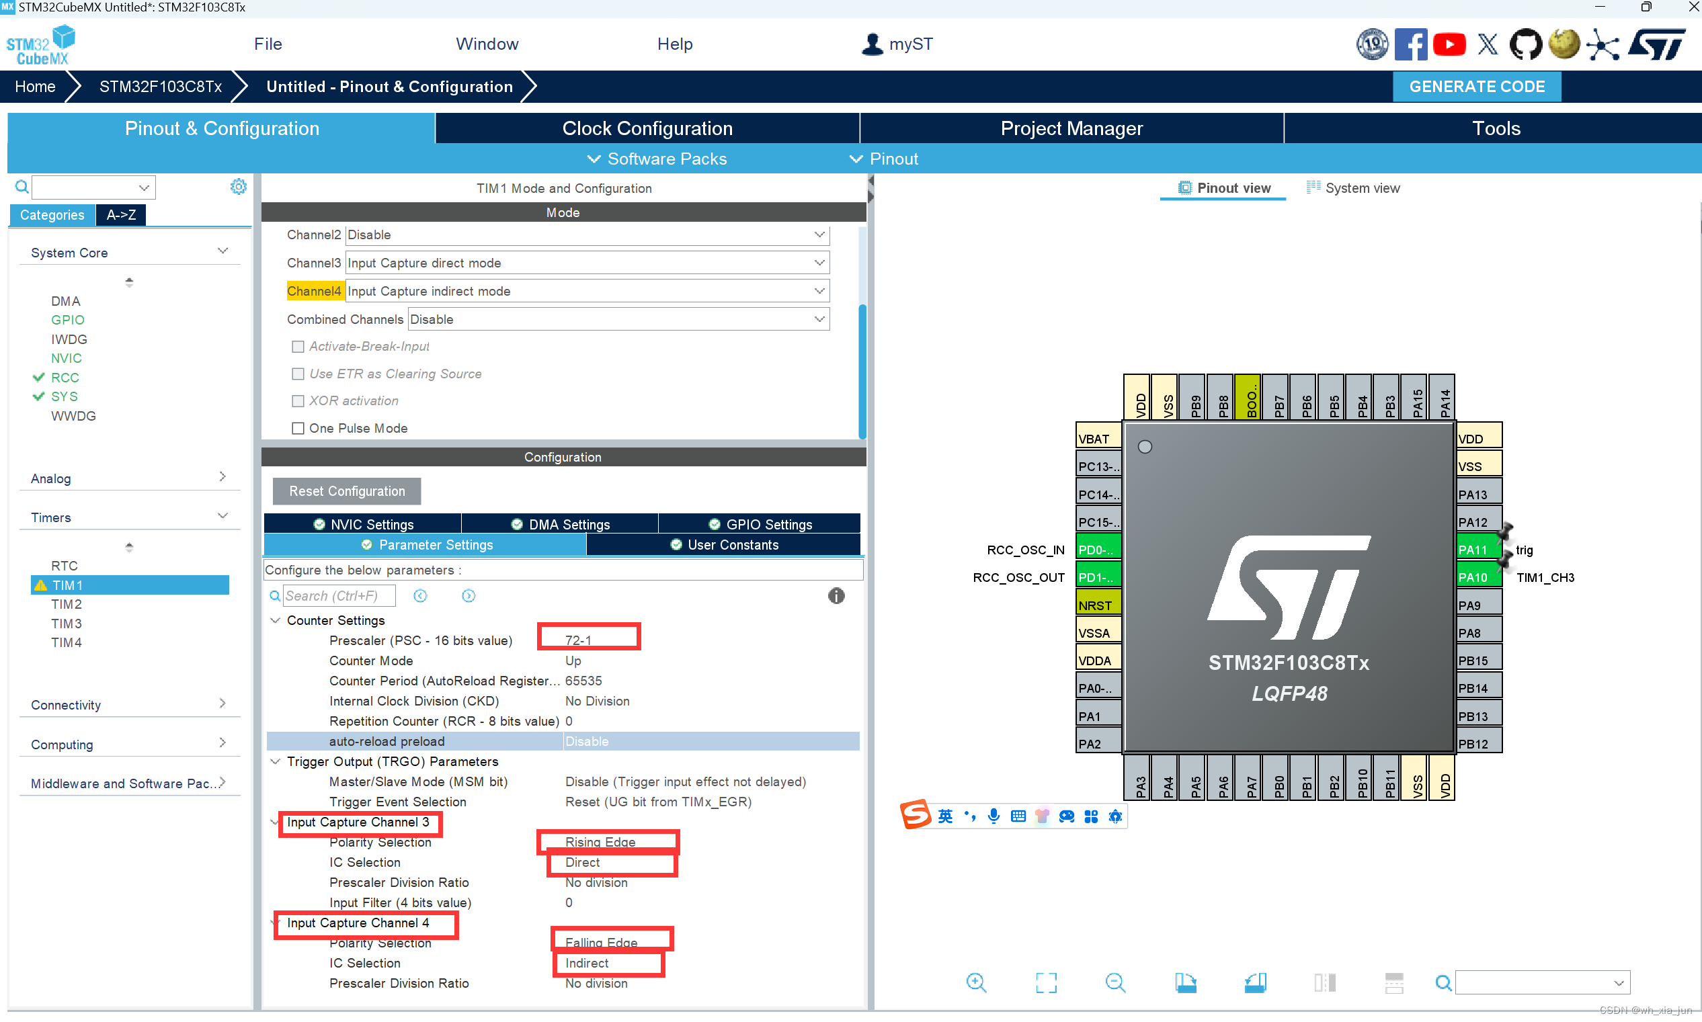Open the NVIC Settings tab

pos(363,524)
